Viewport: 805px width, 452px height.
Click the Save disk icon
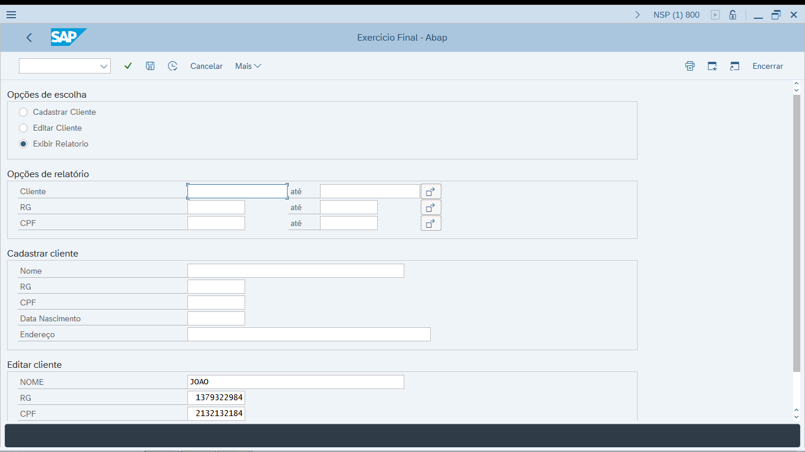click(150, 66)
